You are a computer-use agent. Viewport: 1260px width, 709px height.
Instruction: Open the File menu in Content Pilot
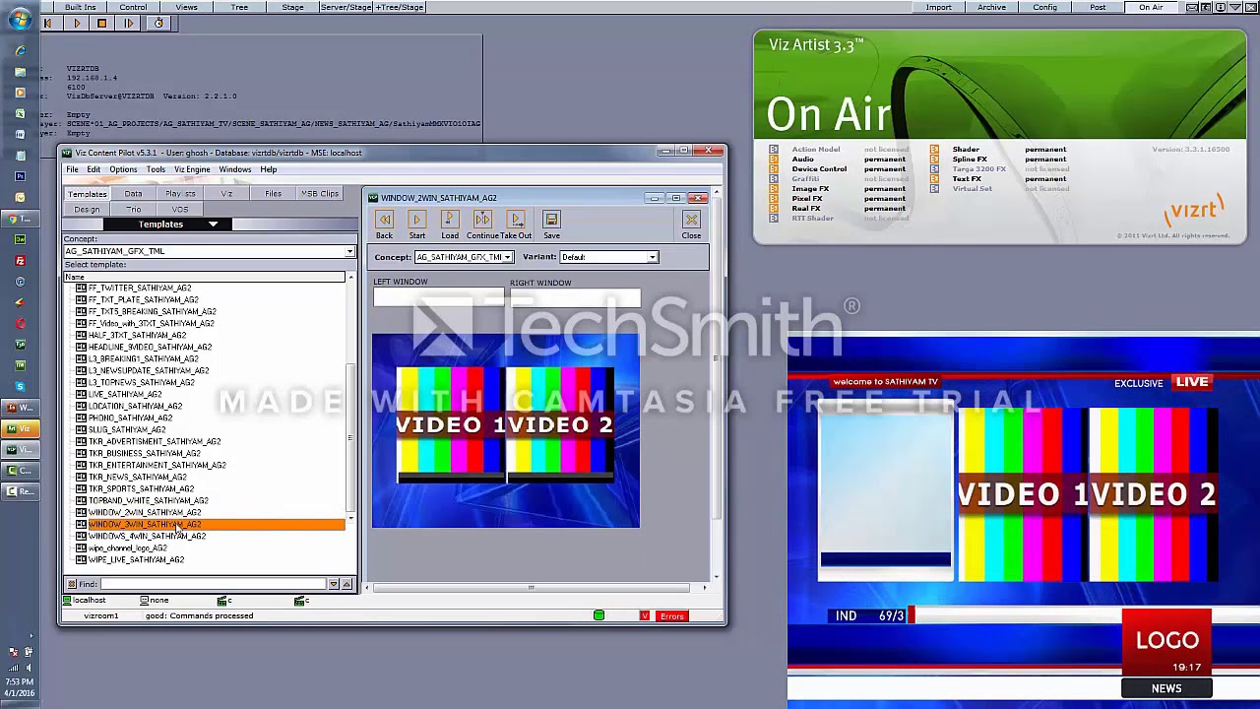point(72,169)
